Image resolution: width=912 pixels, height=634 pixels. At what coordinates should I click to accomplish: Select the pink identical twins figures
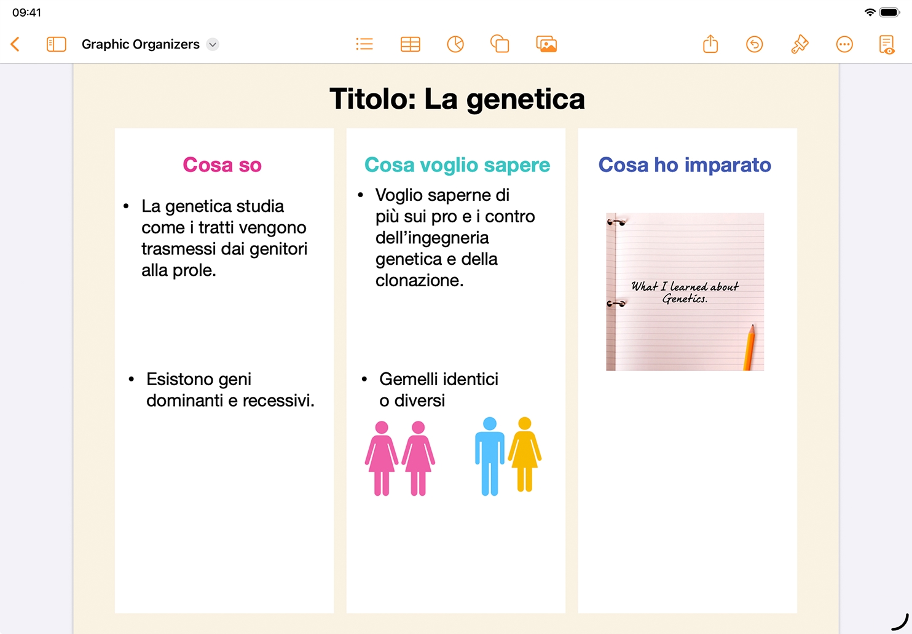point(399,458)
